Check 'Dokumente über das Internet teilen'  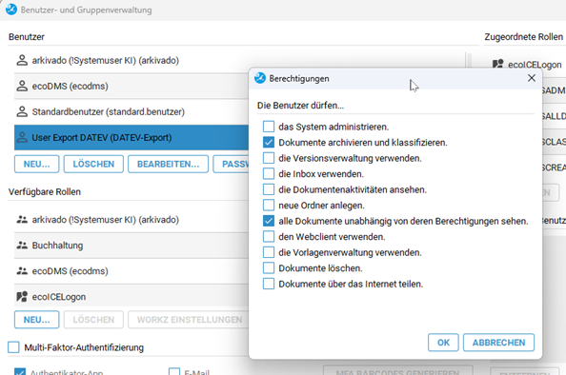click(269, 284)
